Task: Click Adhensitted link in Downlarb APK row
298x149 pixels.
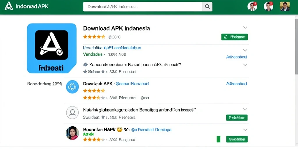Action: (x=237, y=84)
